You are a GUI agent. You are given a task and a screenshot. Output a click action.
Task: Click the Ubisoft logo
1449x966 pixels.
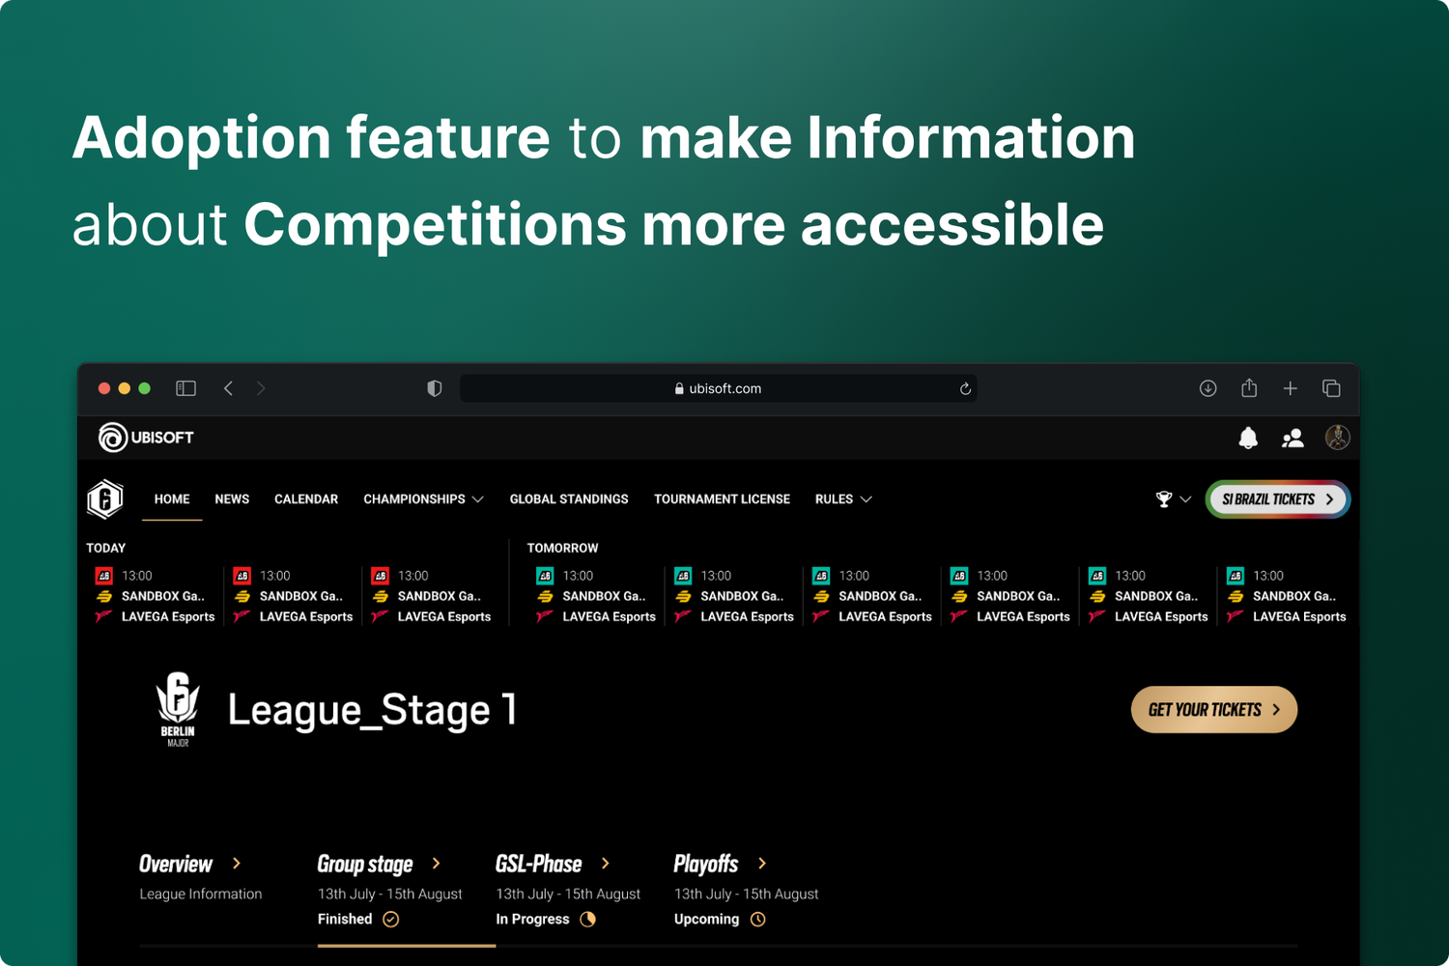click(x=146, y=438)
